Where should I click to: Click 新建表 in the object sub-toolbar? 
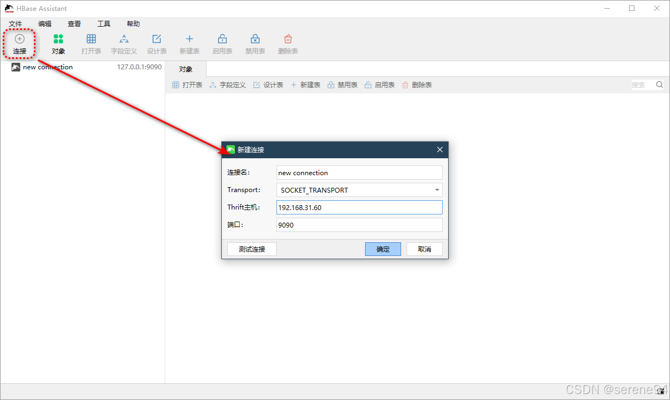[305, 85]
